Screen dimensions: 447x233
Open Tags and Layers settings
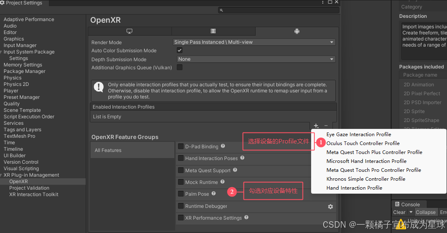click(22, 130)
